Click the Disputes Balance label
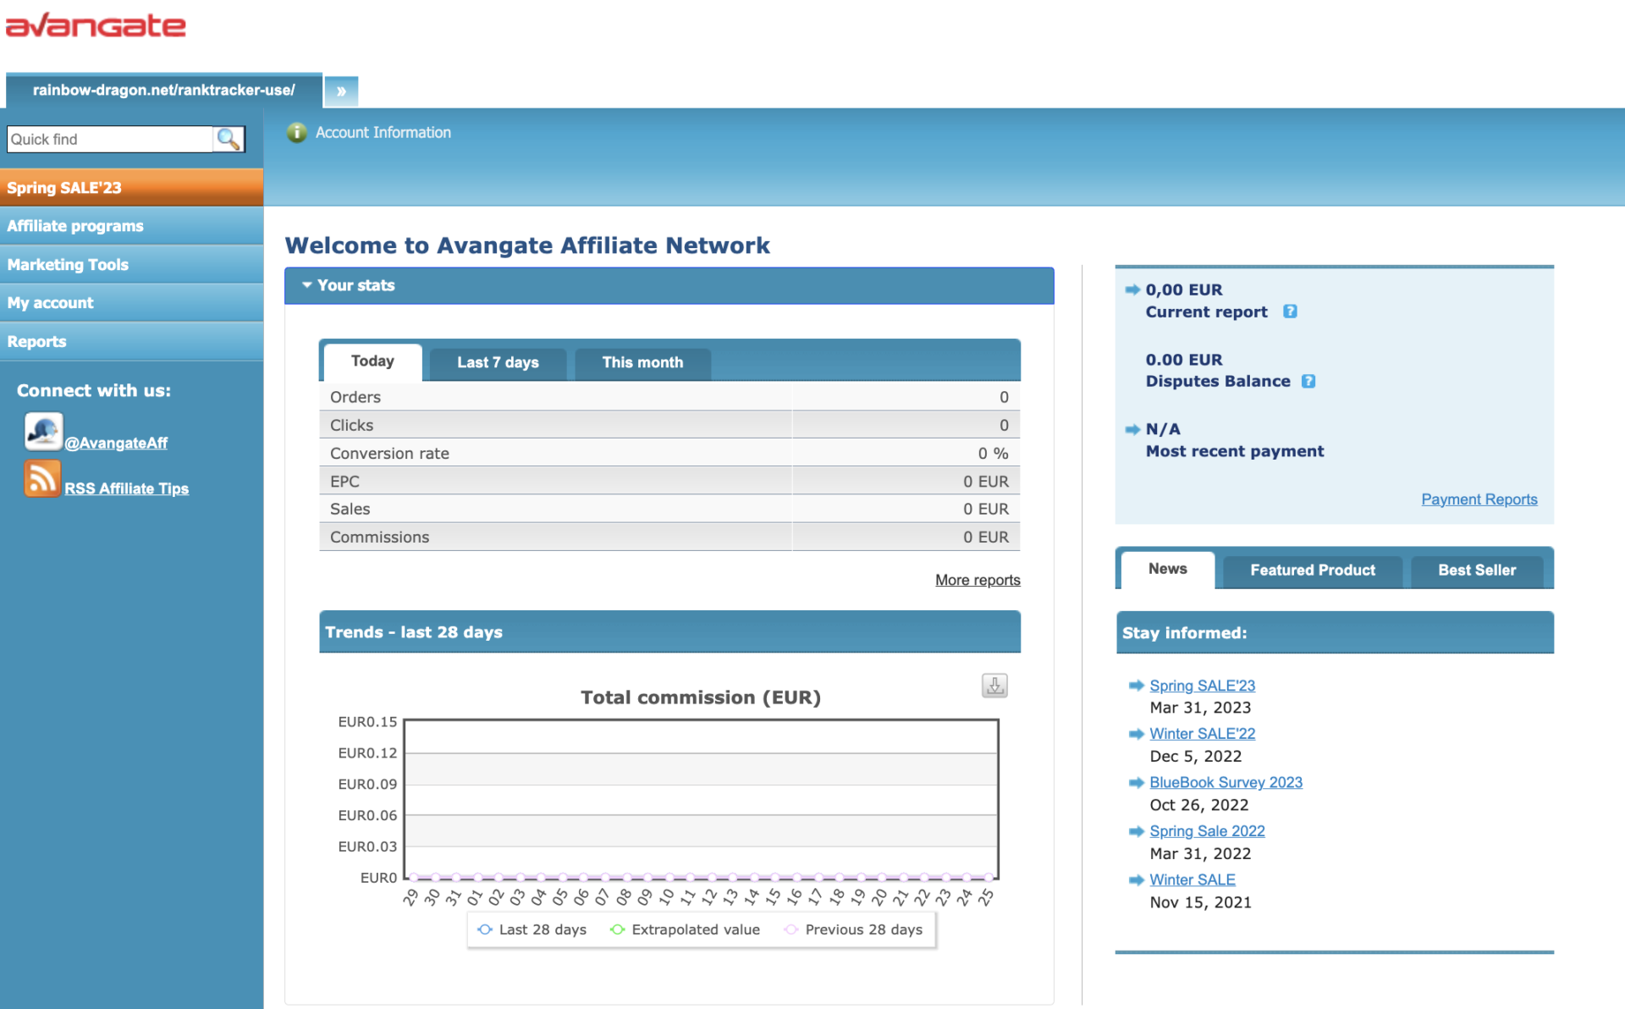Screen dimensions: 1625x1009 pos(1218,381)
